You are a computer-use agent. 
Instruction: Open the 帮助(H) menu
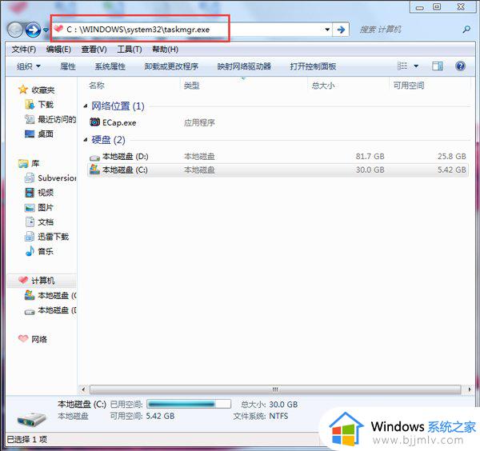coord(166,50)
